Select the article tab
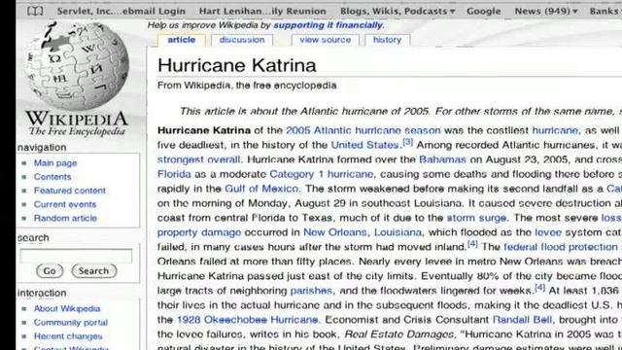 [182, 40]
